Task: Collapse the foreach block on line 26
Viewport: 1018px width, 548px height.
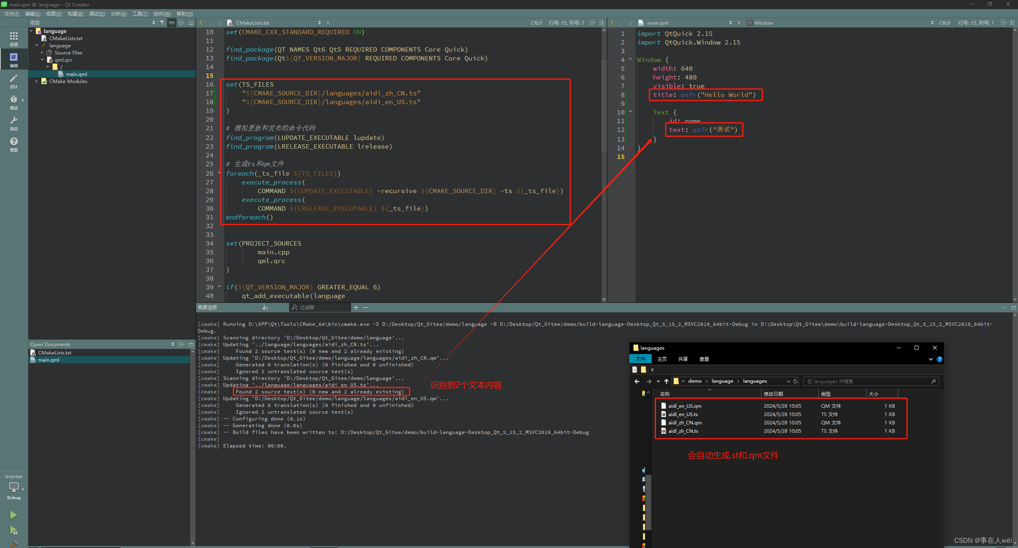Action: (219, 173)
